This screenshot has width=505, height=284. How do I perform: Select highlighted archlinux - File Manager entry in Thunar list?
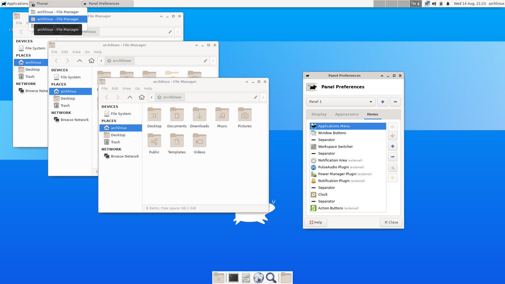pos(58,19)
